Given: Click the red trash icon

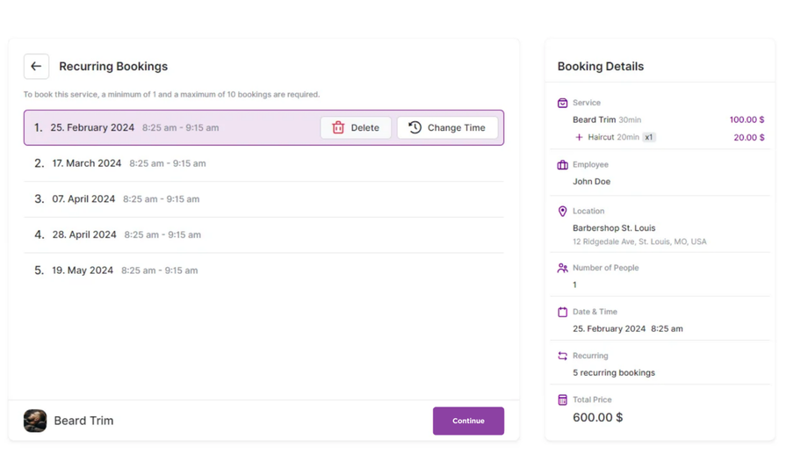Looking at the screenshot, I should 338,127.
